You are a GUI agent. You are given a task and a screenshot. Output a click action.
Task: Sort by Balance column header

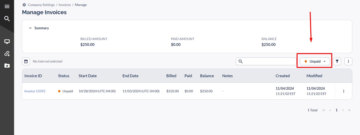pos(207,76)
